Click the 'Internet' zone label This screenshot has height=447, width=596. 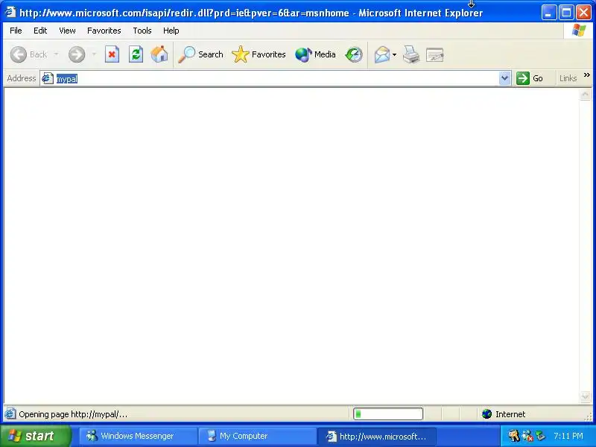510,414
